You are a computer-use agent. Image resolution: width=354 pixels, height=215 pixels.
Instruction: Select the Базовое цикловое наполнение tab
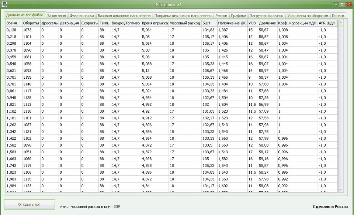pyautogui.click(x=124, y=16)
